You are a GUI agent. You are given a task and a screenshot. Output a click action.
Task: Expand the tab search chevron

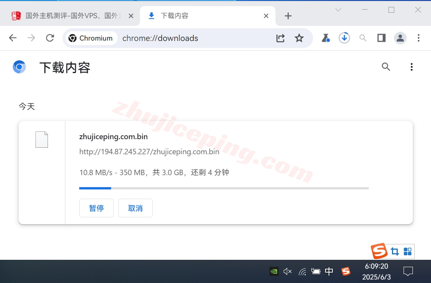[338, 10]
